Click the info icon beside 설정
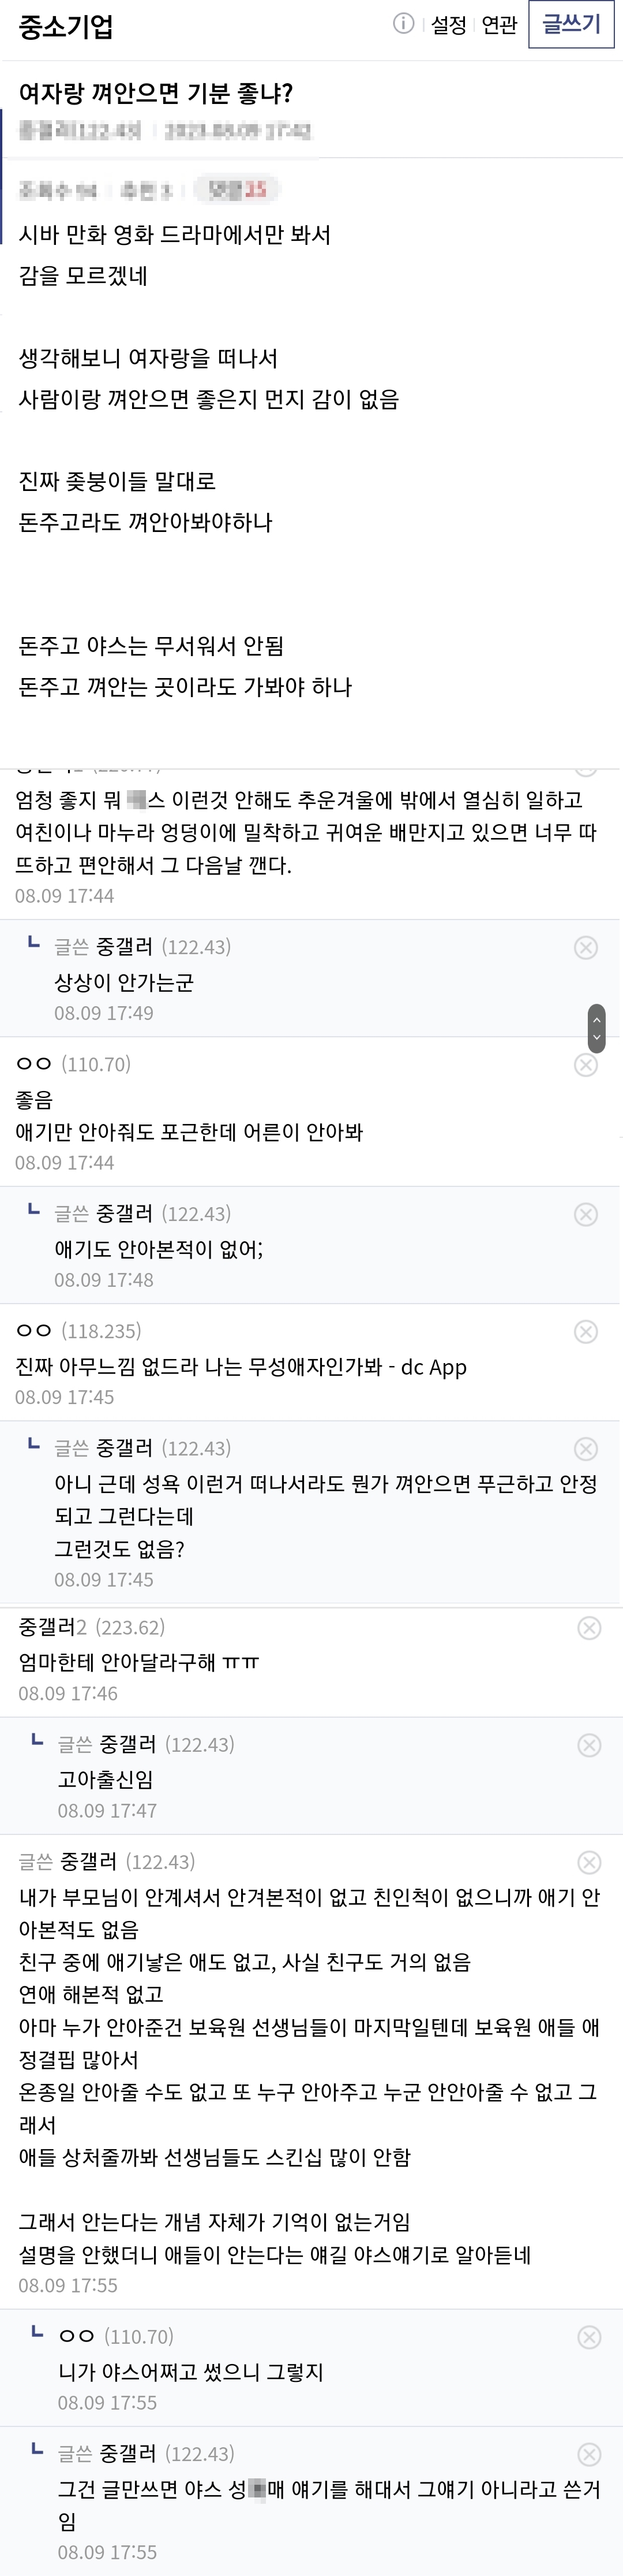623x2576 pixels. tap(403, 24)
